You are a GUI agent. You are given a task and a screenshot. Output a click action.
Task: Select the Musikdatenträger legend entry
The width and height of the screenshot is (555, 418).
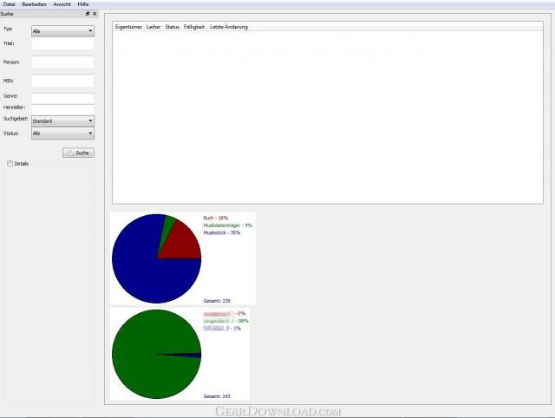[227, 225]
